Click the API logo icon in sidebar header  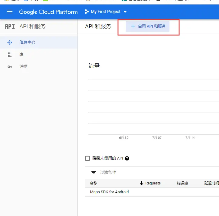(x=10, y=26)
